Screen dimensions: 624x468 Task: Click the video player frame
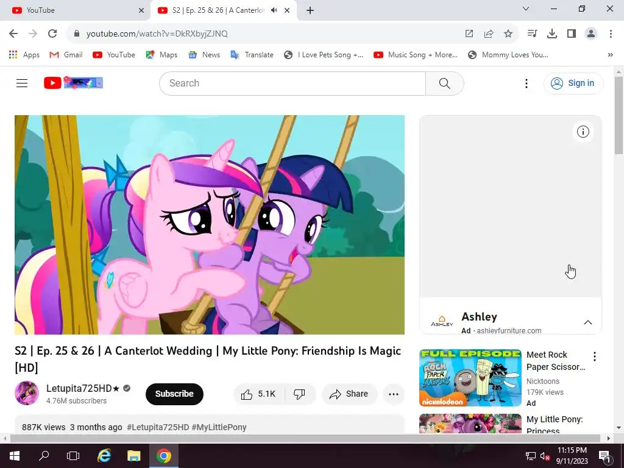click(210, 225)
